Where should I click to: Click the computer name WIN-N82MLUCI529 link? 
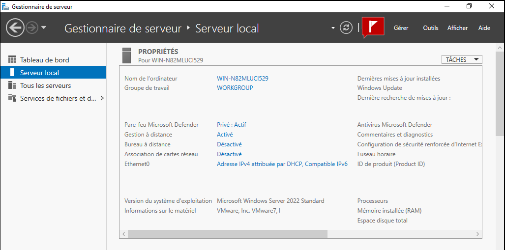coord(242,78)
